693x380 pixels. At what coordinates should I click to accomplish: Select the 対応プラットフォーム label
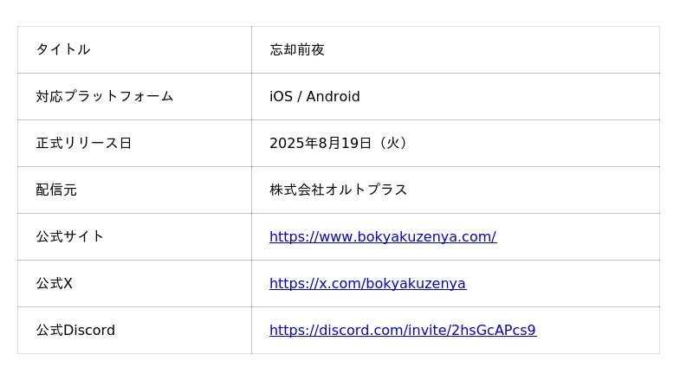[x=105, y=97]
